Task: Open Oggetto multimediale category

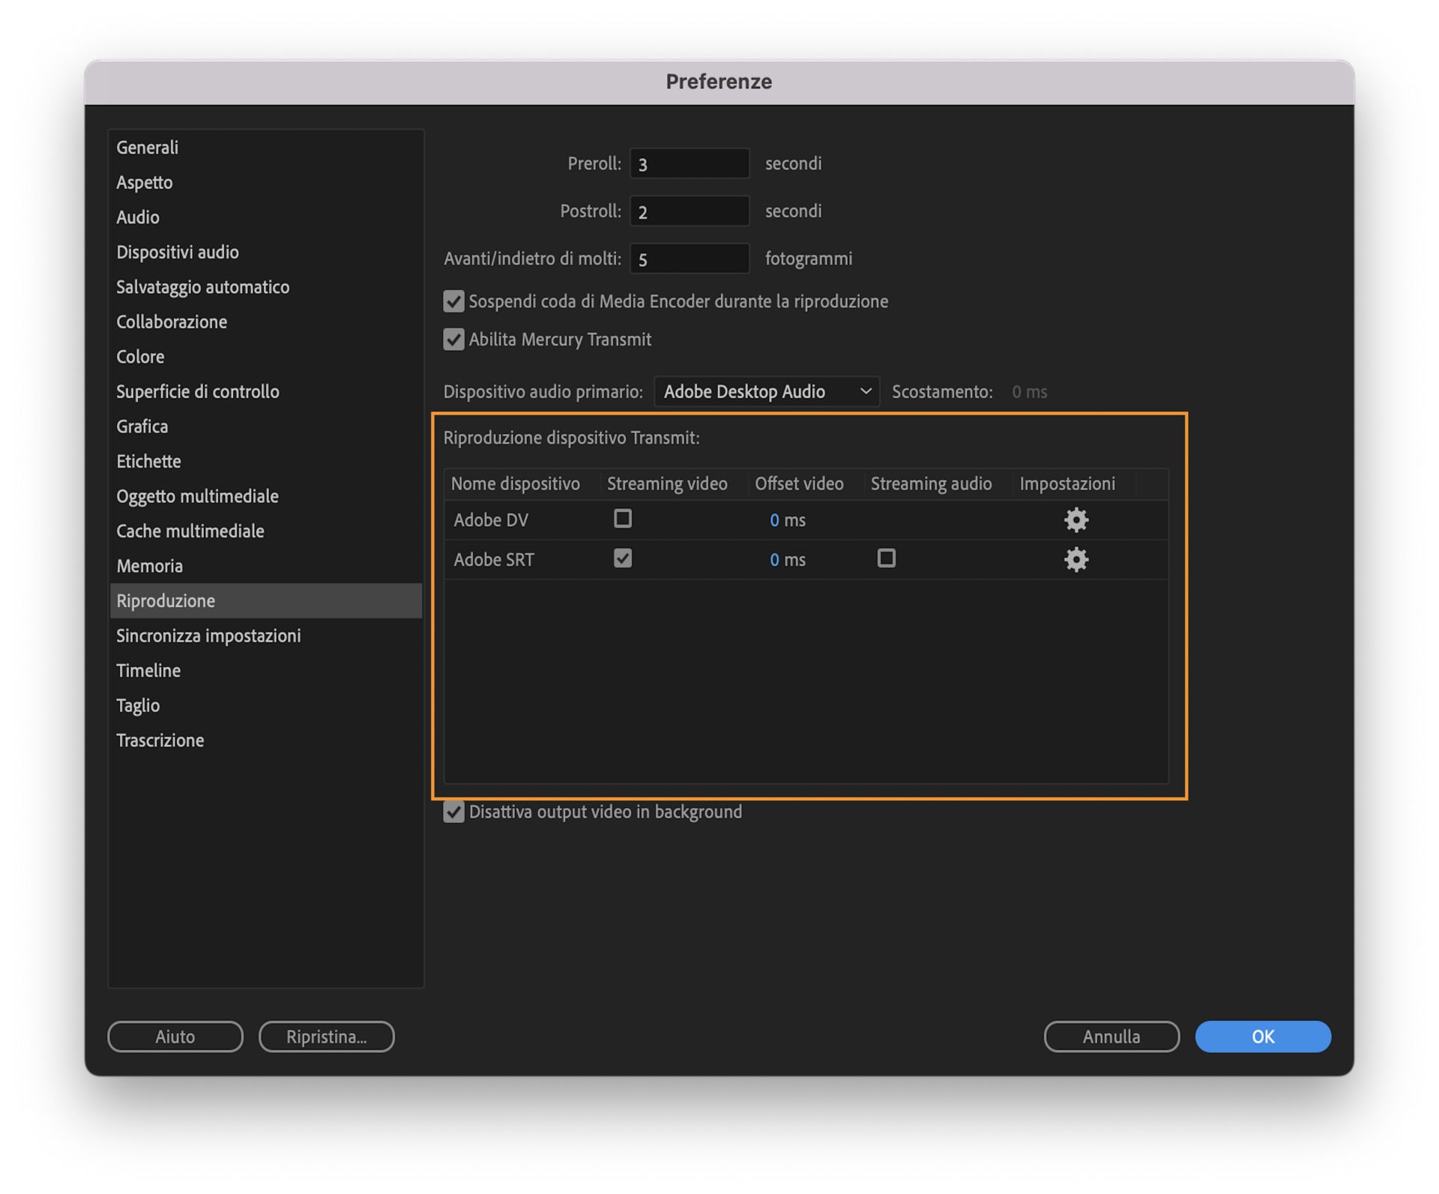Action: tap(266, 496)
